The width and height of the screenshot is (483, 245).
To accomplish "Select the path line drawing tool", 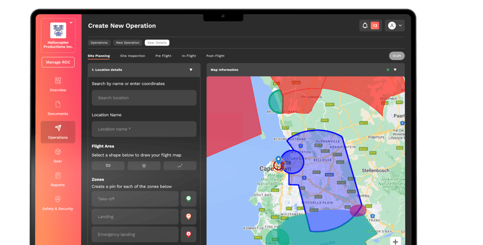I will (x=180, y=166).
